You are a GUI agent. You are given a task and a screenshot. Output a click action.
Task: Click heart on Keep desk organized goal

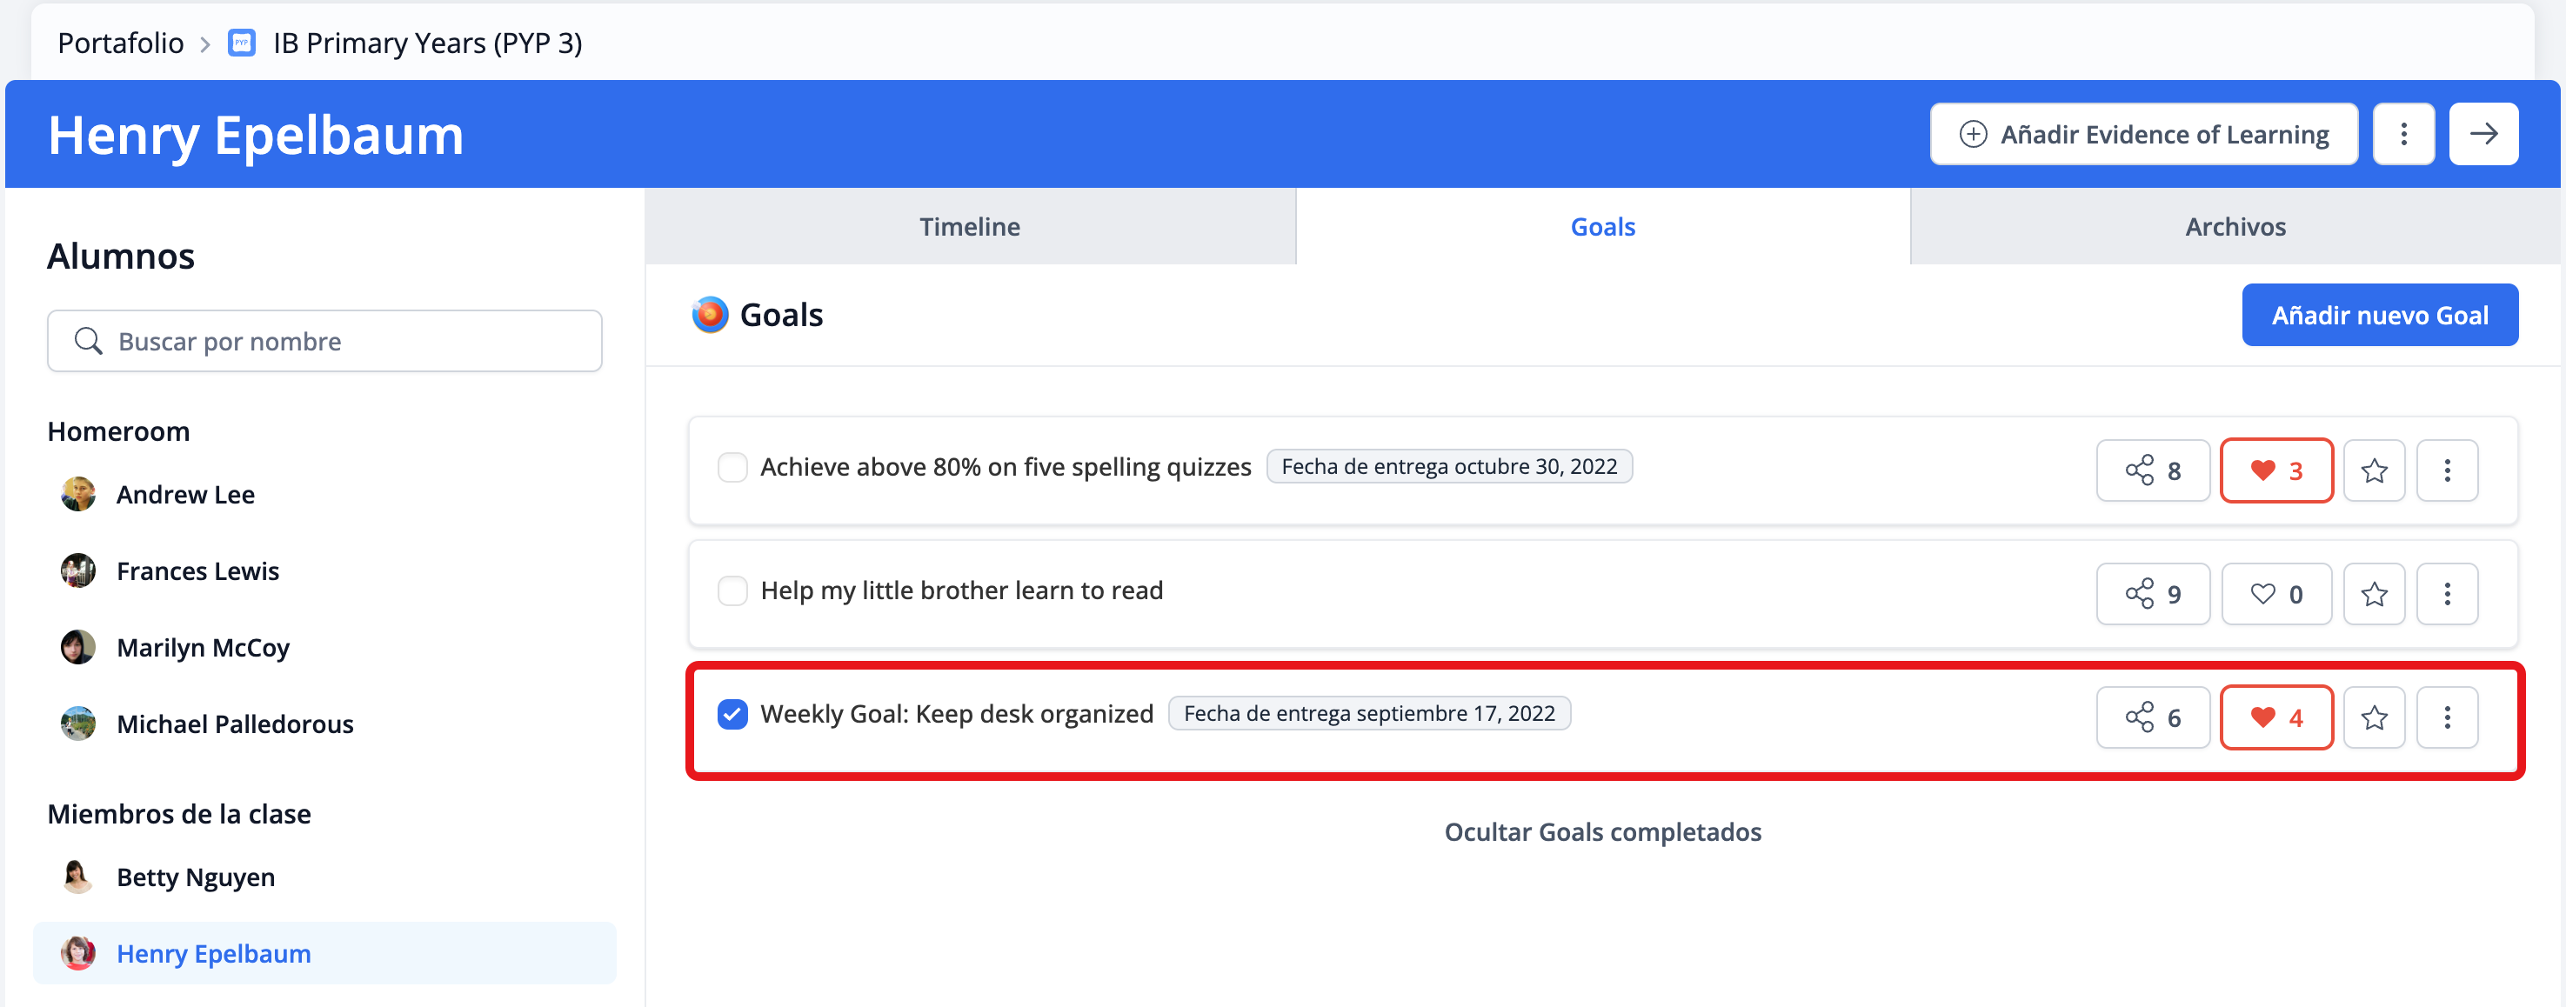pyautogui.click(x=2275, y=717)
